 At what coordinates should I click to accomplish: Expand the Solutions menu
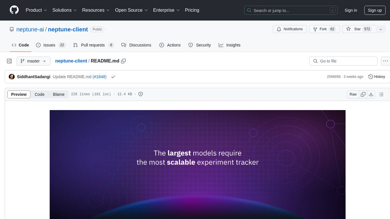point(65,10)
